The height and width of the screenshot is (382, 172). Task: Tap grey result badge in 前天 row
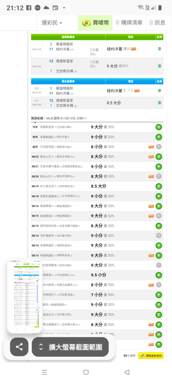click(x=159, y=147)
